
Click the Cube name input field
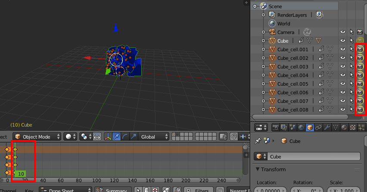pyautogui.click(x=314, y=156)
